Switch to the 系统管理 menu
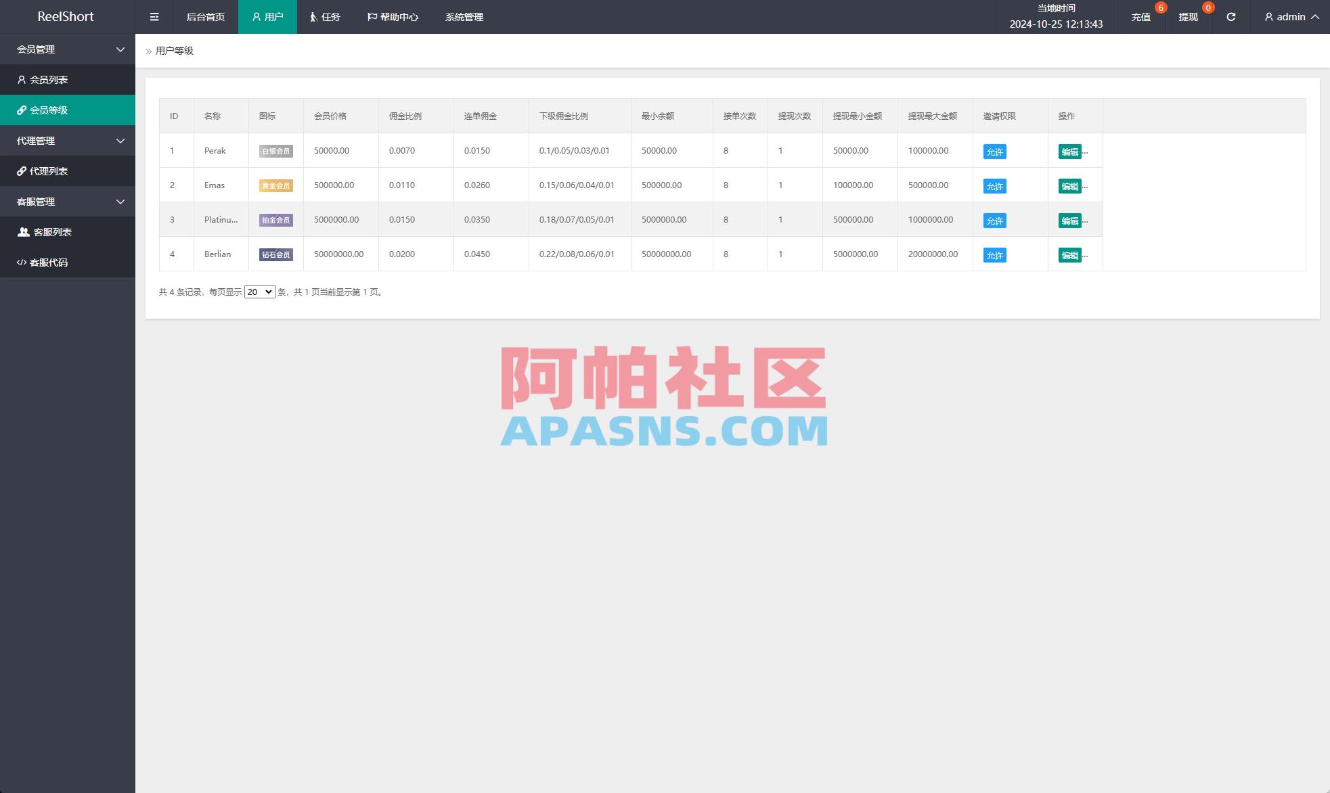The width and height of the screenshot is (1330, 793). (463, 17)
